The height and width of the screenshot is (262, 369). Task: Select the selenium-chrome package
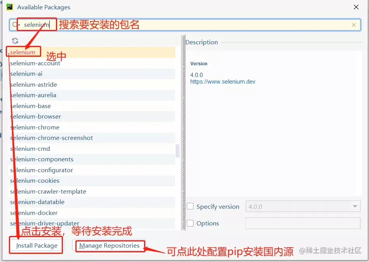point(92,127)
